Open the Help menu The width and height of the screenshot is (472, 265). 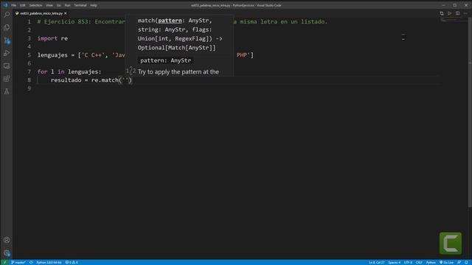pos(94,5)
